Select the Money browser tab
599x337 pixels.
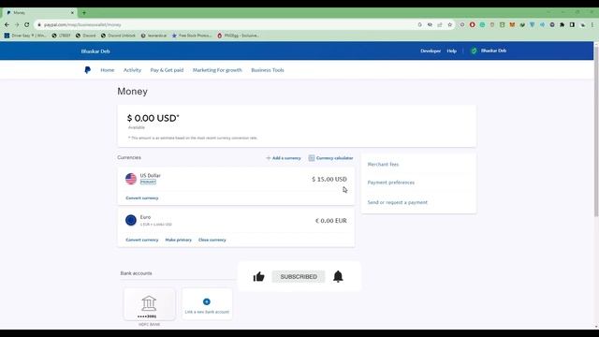(39, 12)
